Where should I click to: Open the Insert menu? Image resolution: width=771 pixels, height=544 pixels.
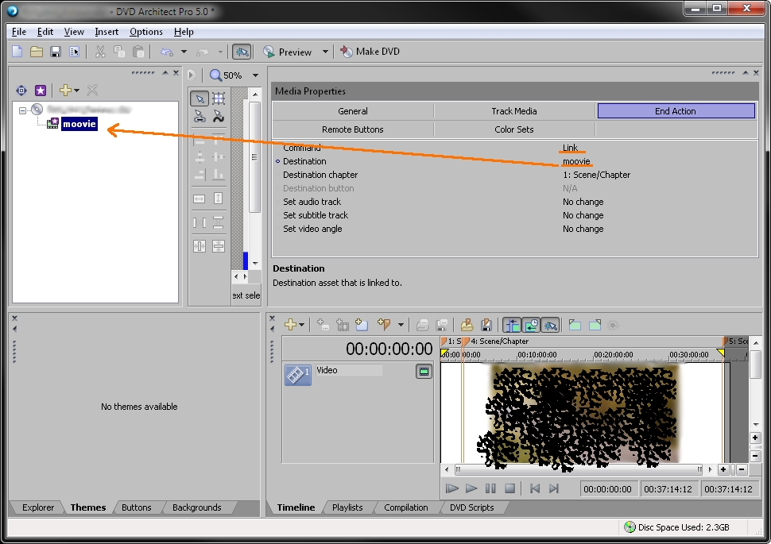tap(107, 32)
